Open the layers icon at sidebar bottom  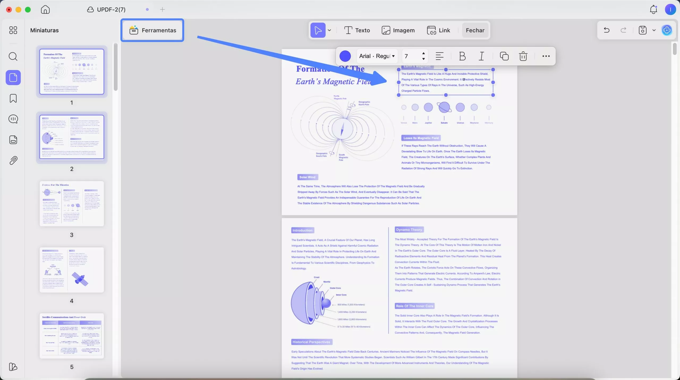(13, 366)
